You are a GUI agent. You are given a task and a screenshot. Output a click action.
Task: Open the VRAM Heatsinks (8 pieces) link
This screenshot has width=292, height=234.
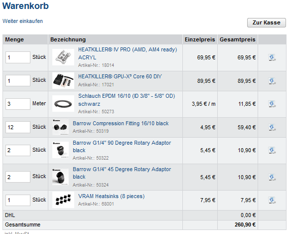[111, 197]
